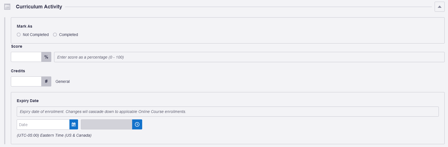Viewport: 448px width, 147px height.
Task: Select the Not Completed radio button
Action: click(x=19, y=35)
